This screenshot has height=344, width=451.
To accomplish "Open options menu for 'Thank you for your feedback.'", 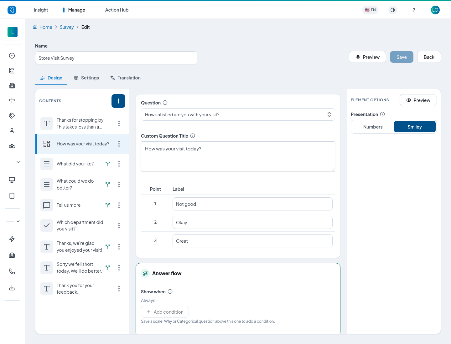I will 119,289.
